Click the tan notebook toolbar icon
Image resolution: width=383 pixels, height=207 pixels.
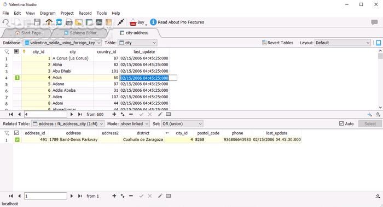click(x=109, y=22)
